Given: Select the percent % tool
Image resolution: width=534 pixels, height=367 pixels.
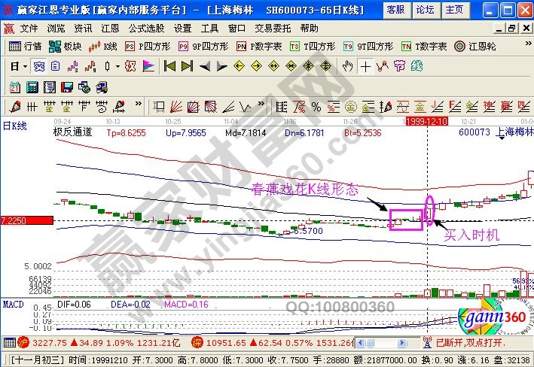Looking at the screenshot, I should click(316, 107).
